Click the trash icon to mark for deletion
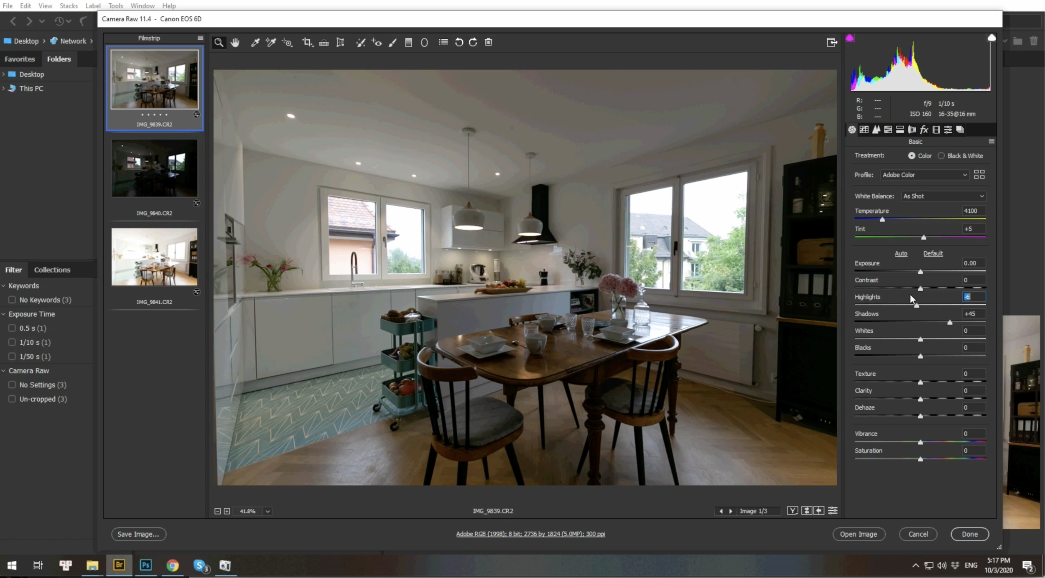1045x578 pixels. coord(488,42)
